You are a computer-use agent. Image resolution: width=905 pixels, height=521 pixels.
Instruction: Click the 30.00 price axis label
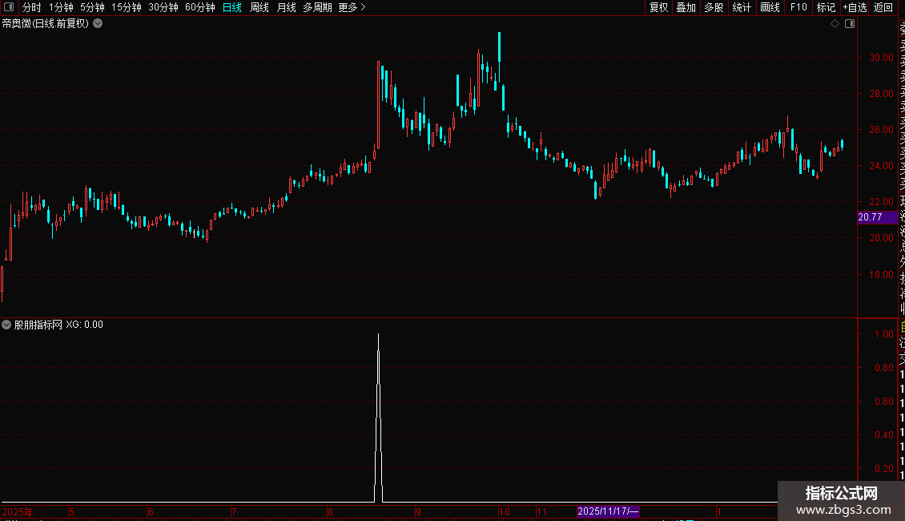[881, 57]
